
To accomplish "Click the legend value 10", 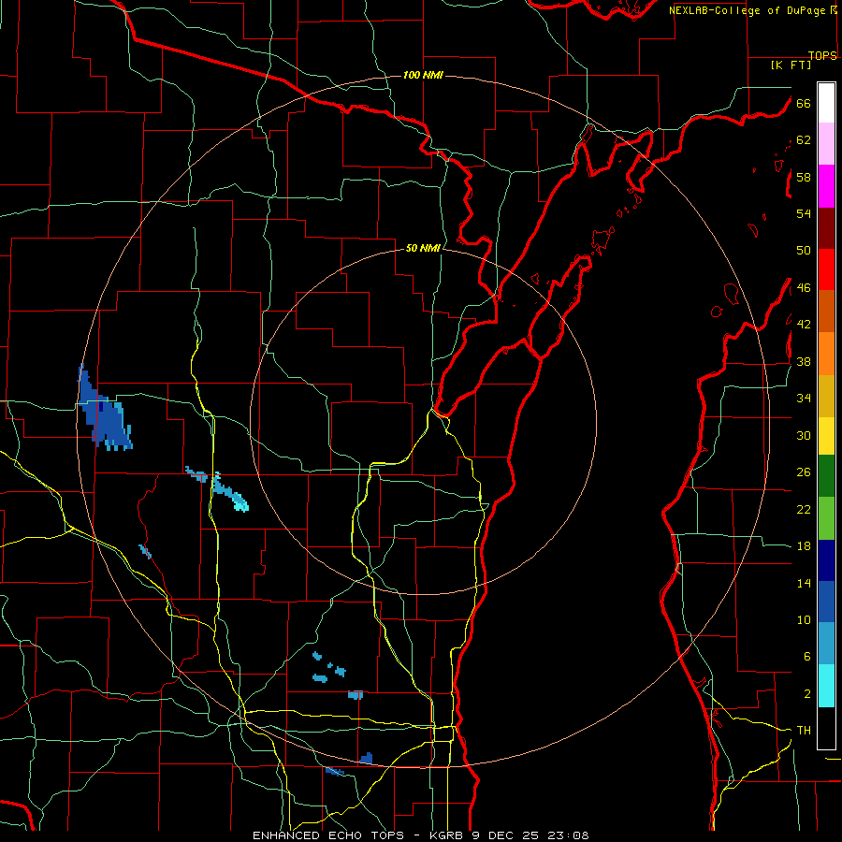I will (804, 619).
